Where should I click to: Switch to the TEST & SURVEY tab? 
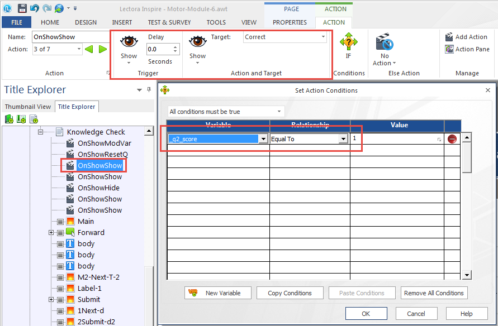click(x=169, y=22)
